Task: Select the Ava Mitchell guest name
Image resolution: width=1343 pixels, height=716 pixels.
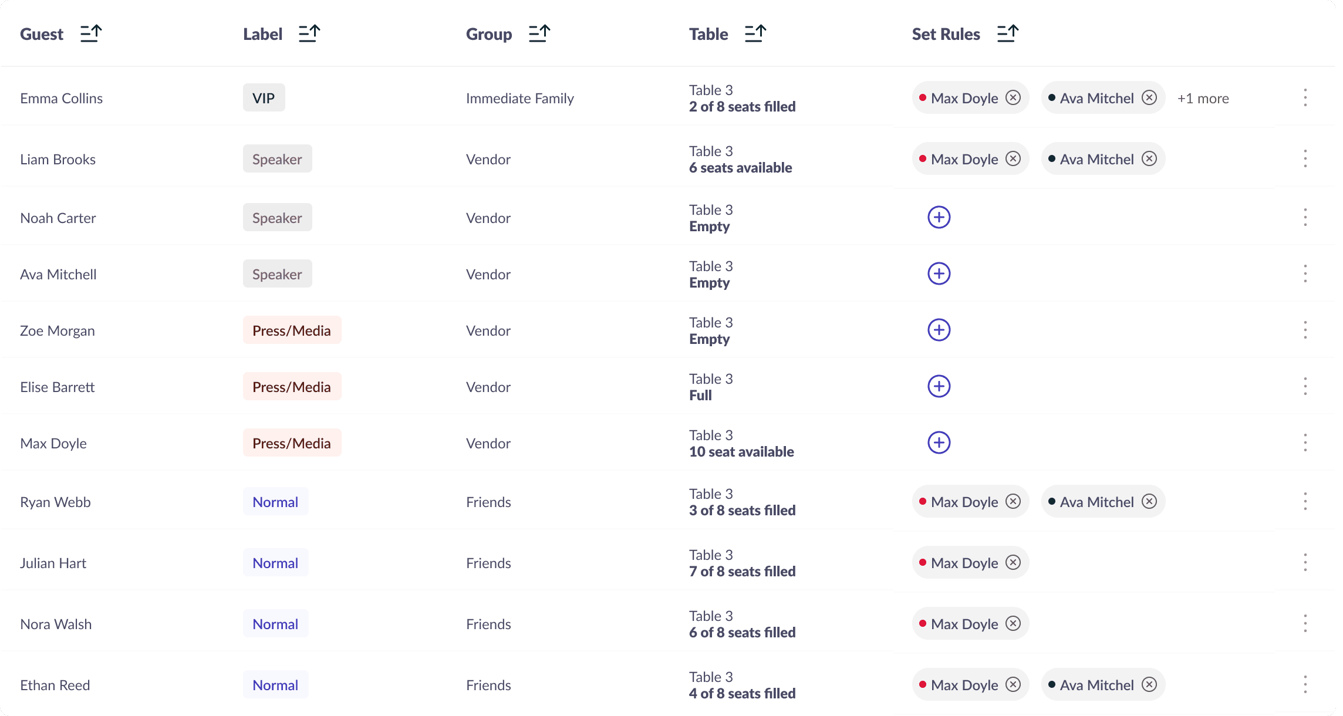Action: [58, 274]
